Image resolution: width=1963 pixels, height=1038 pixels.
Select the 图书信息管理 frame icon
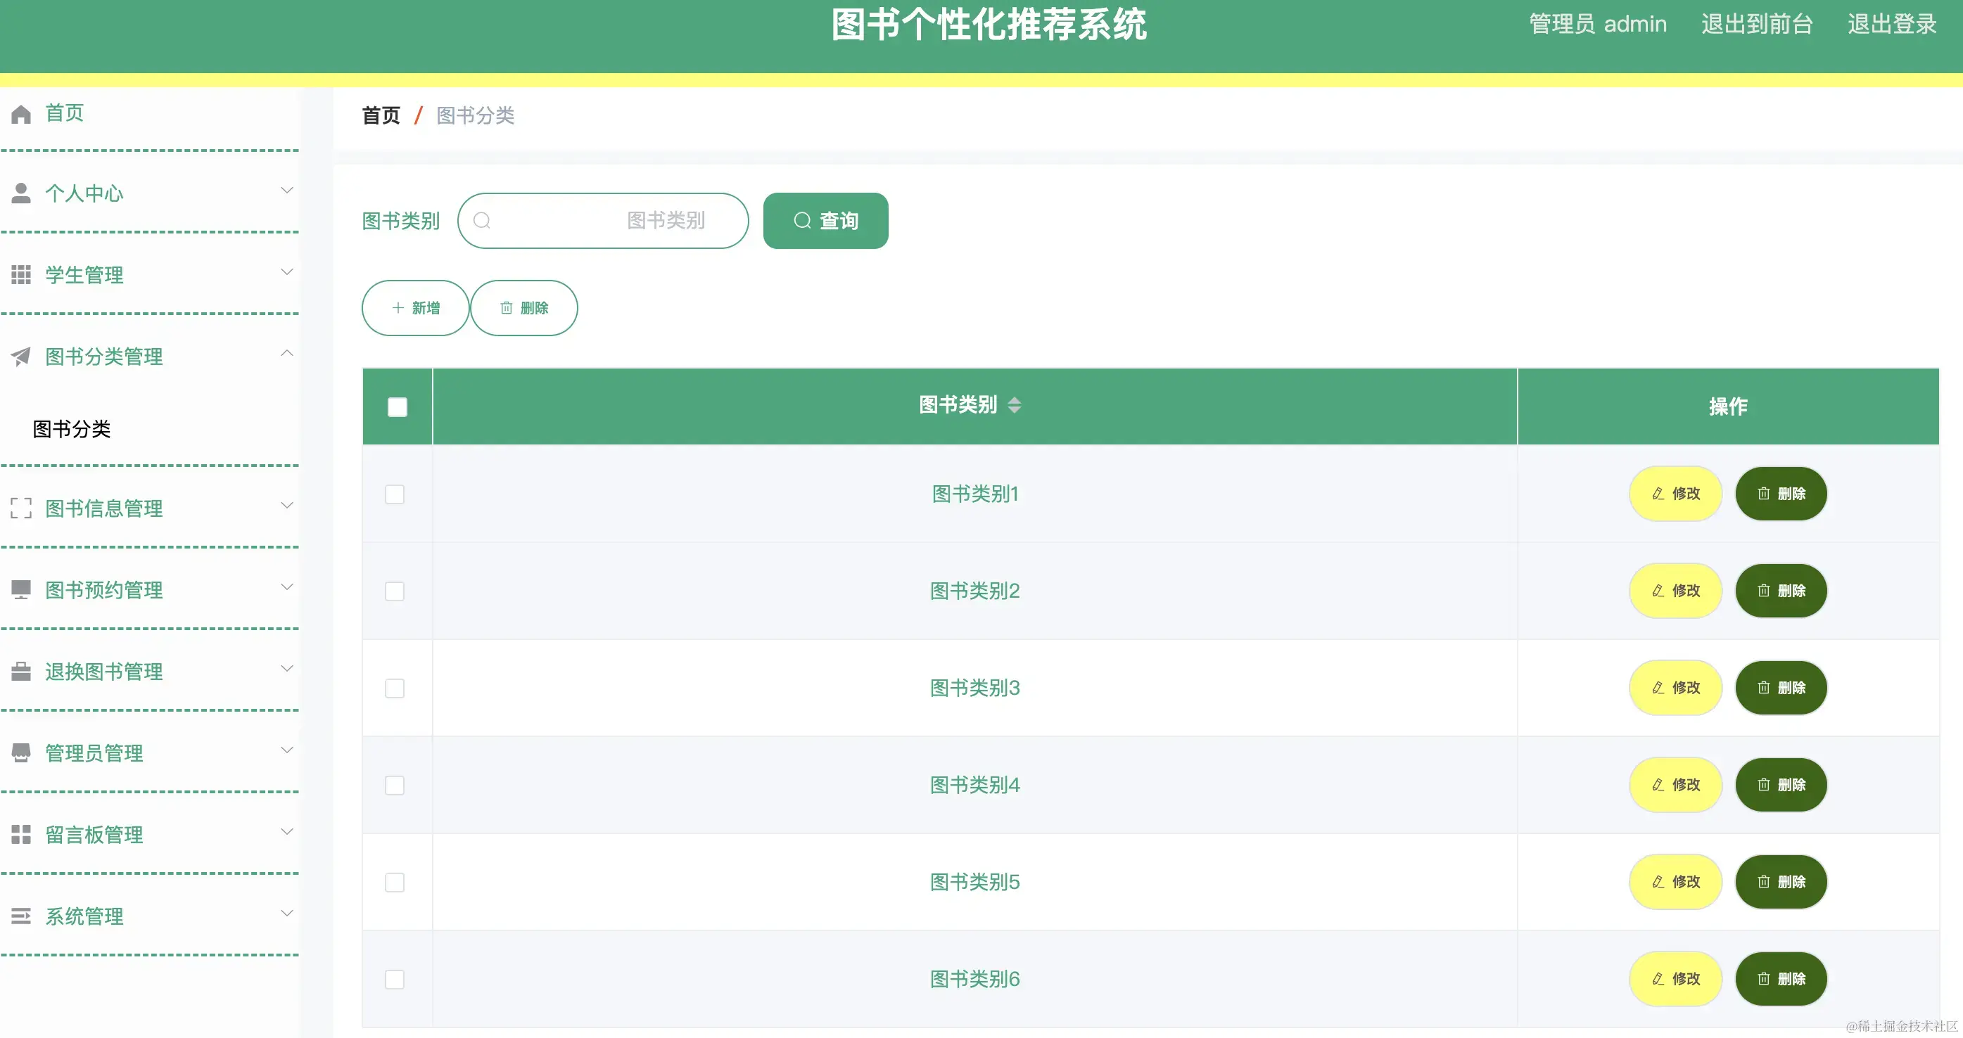point(20,506)
